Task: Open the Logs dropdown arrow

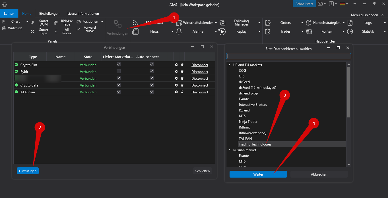Action: click(x=385, y=23)
